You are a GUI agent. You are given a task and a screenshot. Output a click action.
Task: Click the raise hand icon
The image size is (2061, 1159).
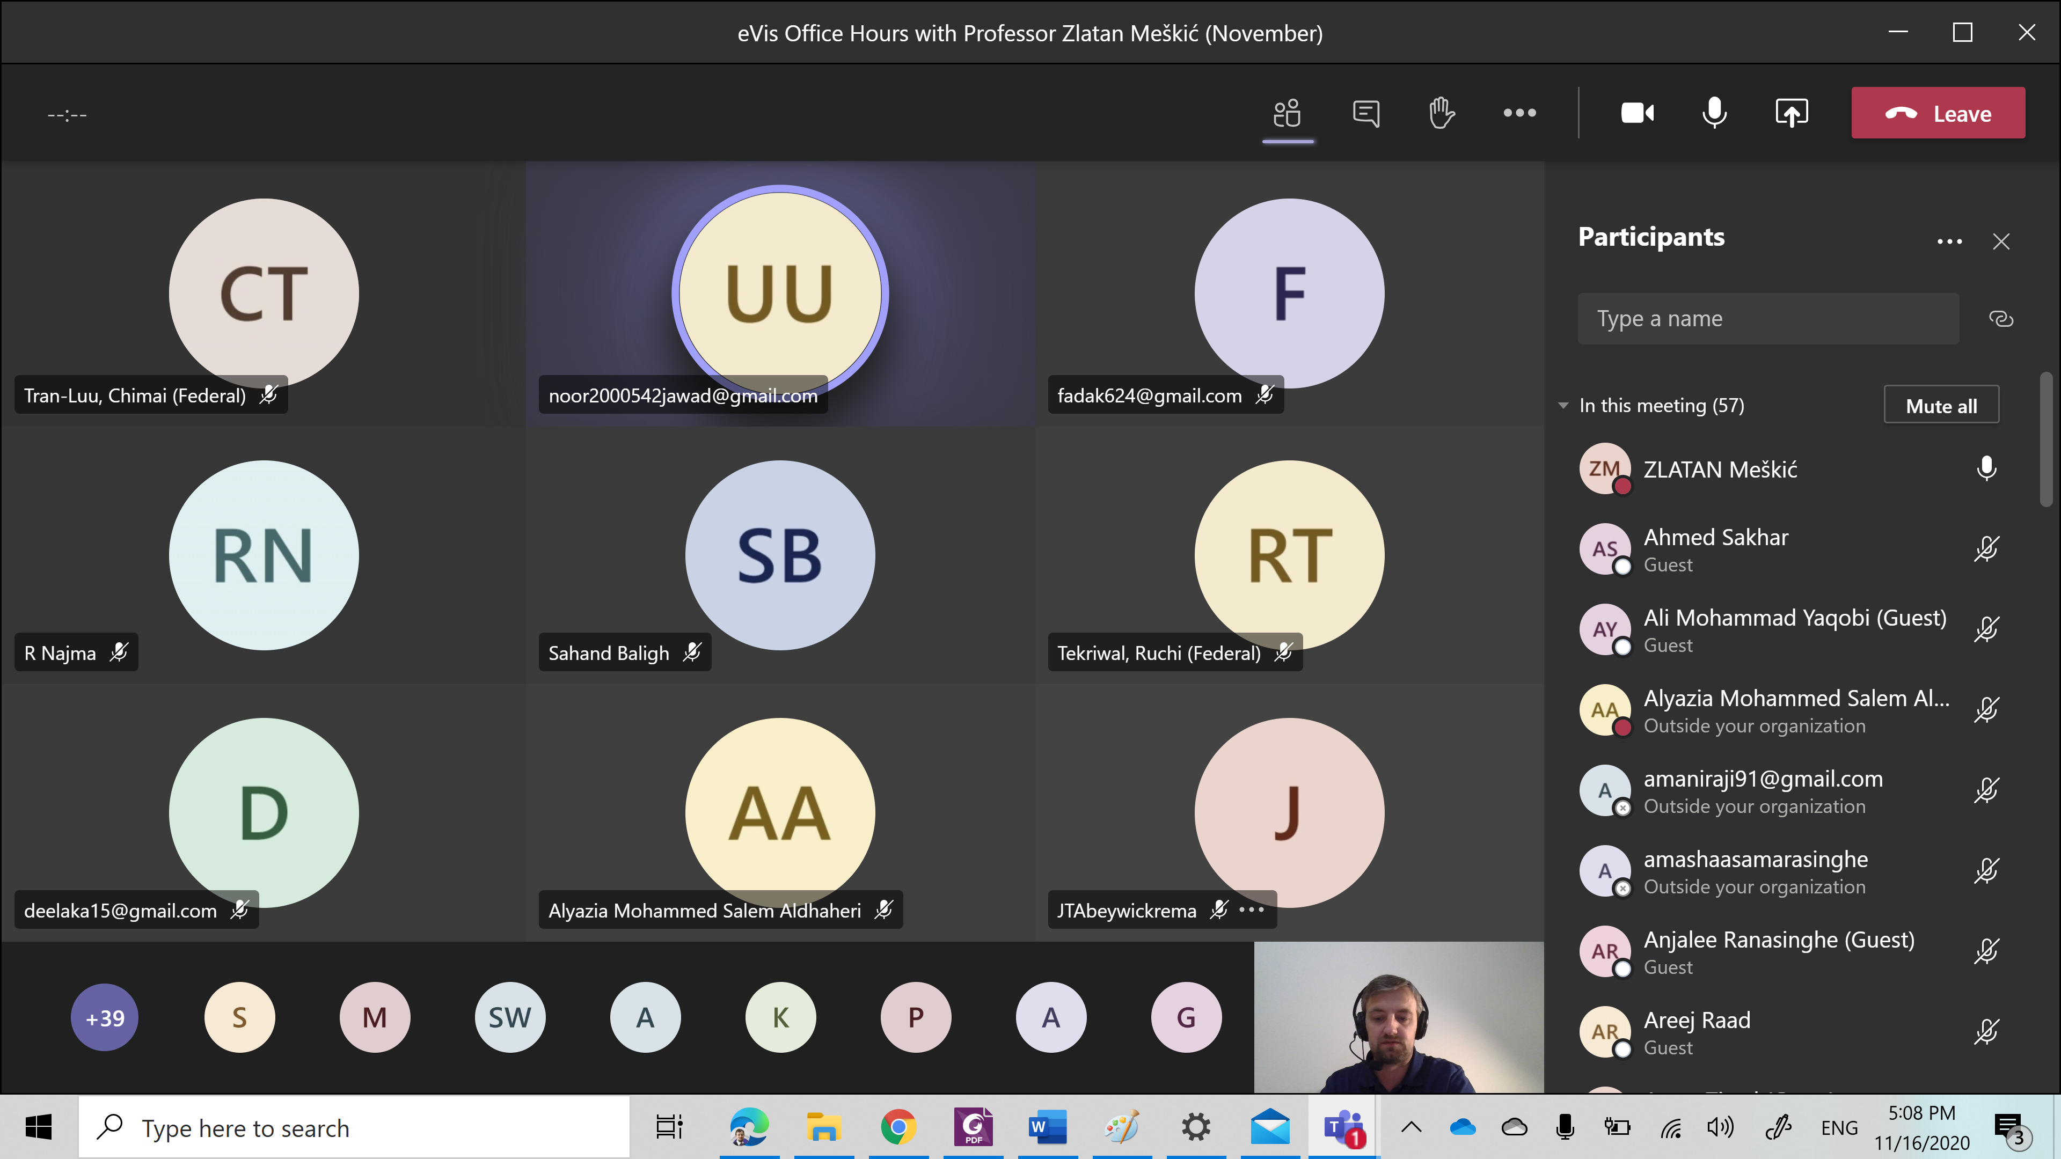1442,113
